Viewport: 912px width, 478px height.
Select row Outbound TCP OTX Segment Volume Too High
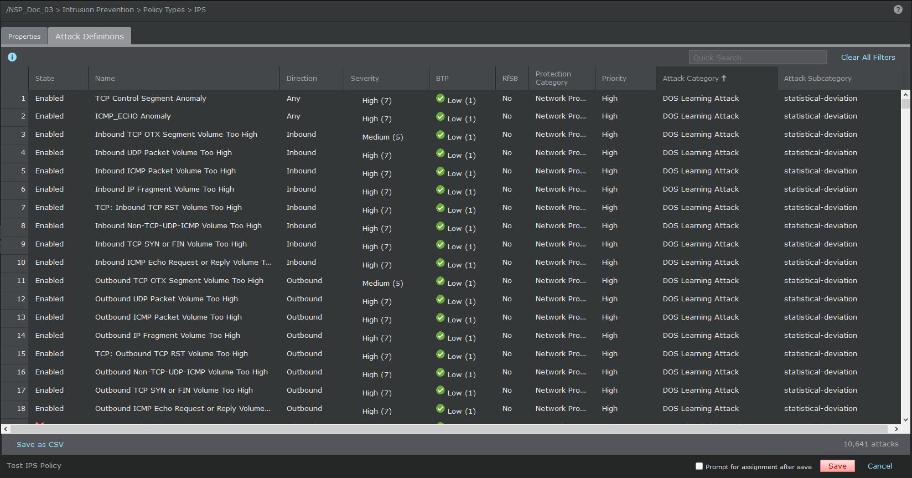(x=451, y=281)
